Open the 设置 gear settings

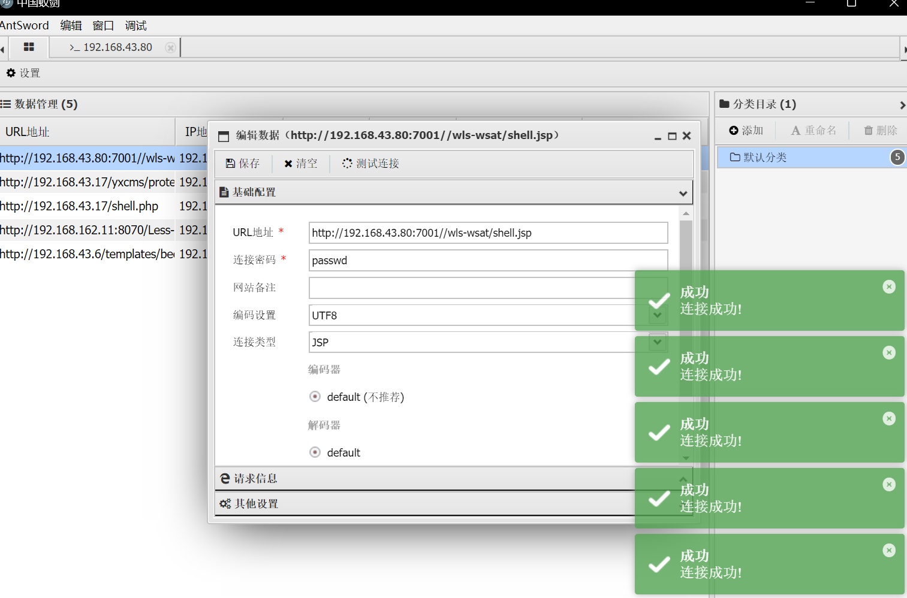(x=23, y=73)
